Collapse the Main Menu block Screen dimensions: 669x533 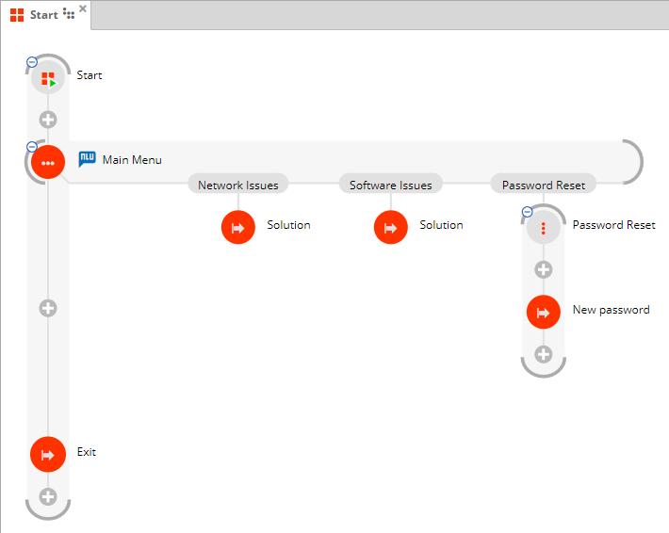tap(32, 147)
